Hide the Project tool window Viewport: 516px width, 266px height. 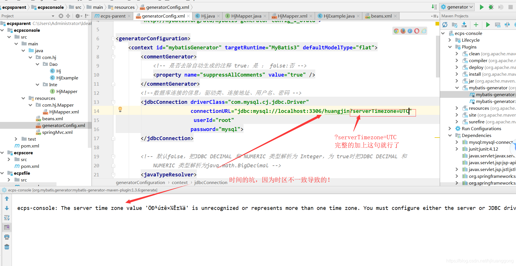tap(87, 16)
